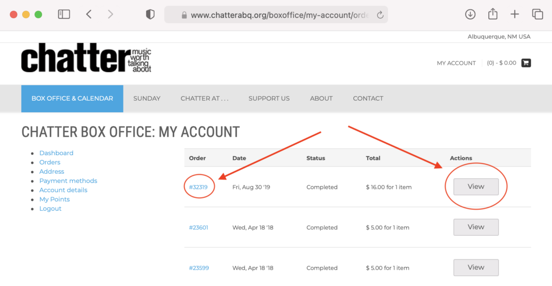Open the privacy shield report icon
This screenshot has width=552, height=286.
[151, 15]
